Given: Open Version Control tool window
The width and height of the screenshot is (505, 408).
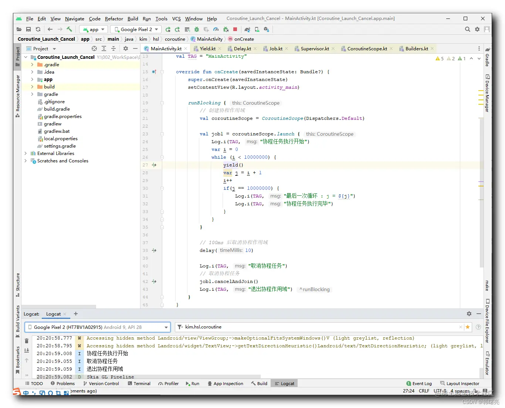Looking at the screenshot, I should coord(101,384).
